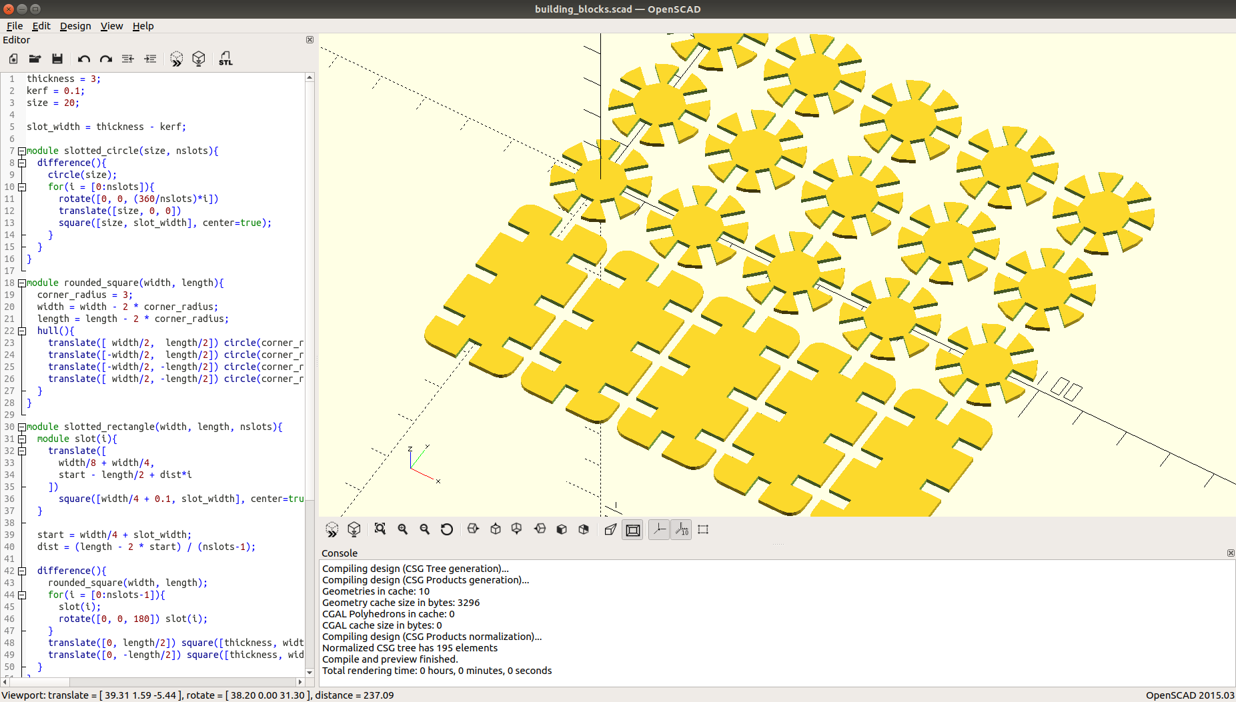Switch to the Back view
The image size is (1236, 702).
click(584, 529)
